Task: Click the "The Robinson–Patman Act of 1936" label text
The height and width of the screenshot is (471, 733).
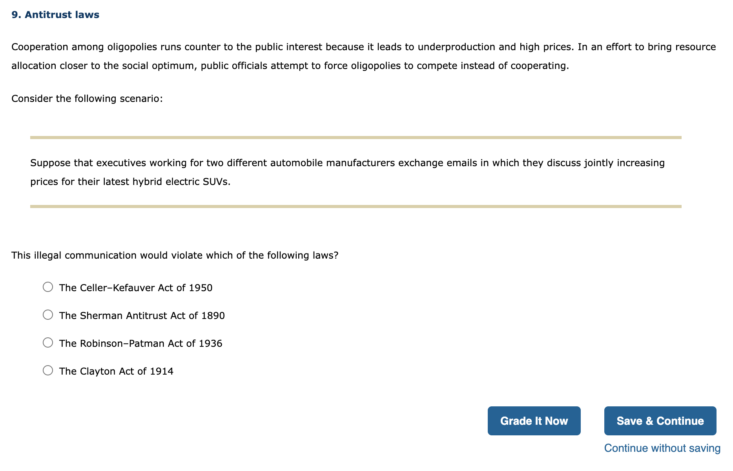Action: [141, 343]
